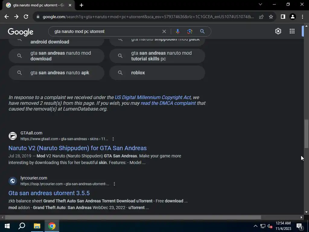The height and width of the screenshot is (232, 309).
Task: Open more options for lyrcourier.com result
Action: pos(114,184)
